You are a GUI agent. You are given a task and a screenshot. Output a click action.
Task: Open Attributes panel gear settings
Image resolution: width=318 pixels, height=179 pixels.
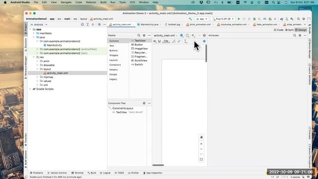pos(300,35)
